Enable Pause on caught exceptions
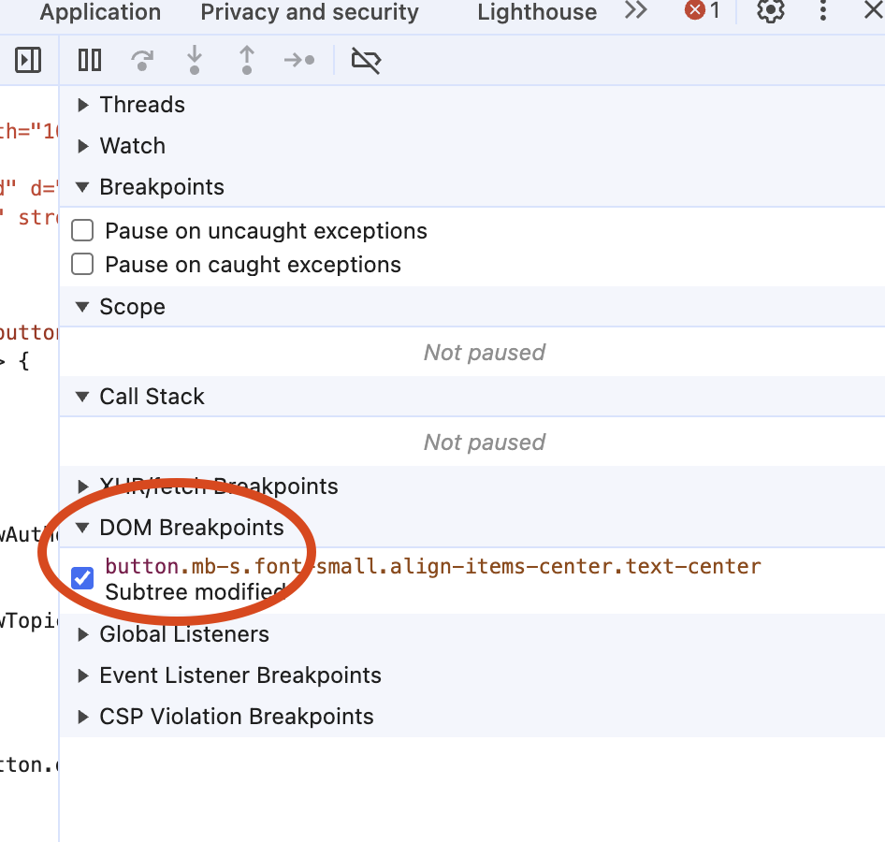The image size is (885, 842). click(x=81, y=264)
